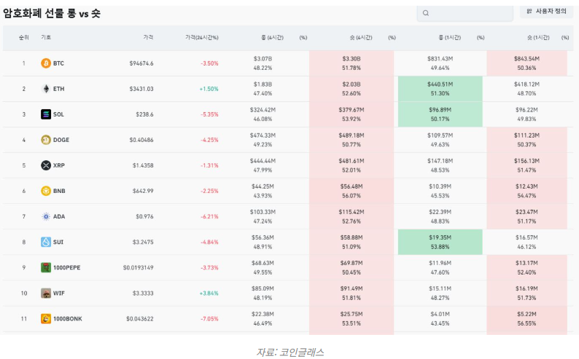The height and width of the screenshot is (359, 579).
Task: Click the BNB coin icon
Action: (46, 191)
